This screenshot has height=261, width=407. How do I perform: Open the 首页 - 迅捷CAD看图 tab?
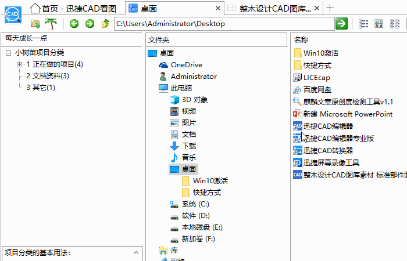pos(73,9)
